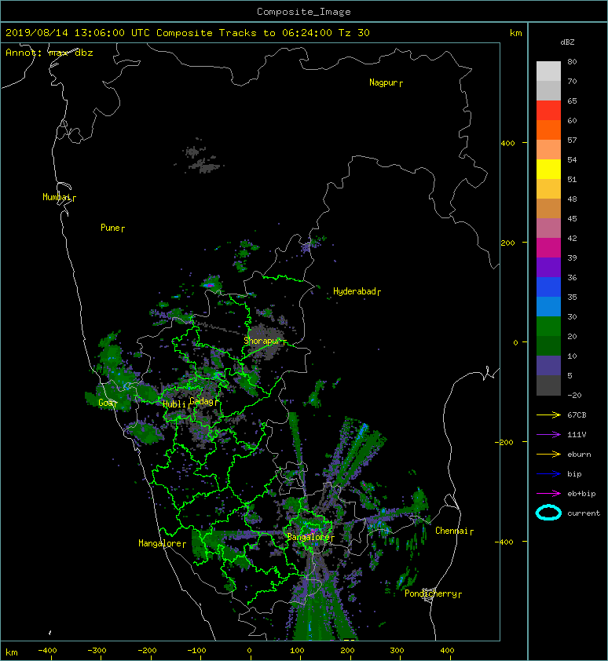Click the royal blue 36 dBZ swatch
Image resolution: width=608 pixels, height=661 pixels.
pyautogui.click(x=548, y=287)
